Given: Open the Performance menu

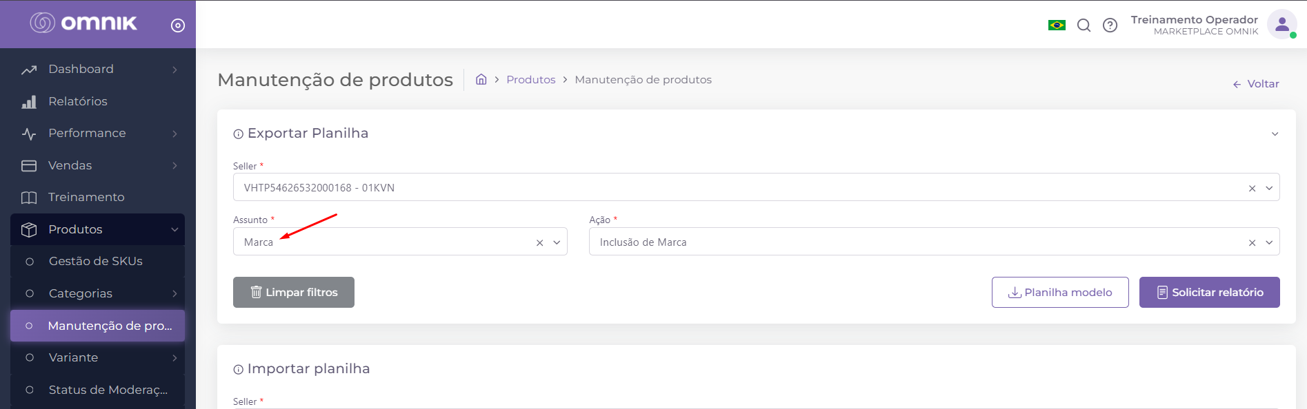Looking at the screenshot, I should coord(97,134).
